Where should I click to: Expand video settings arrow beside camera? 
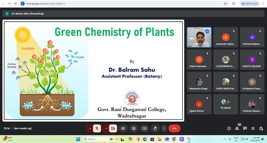click(x=106, y=128)
